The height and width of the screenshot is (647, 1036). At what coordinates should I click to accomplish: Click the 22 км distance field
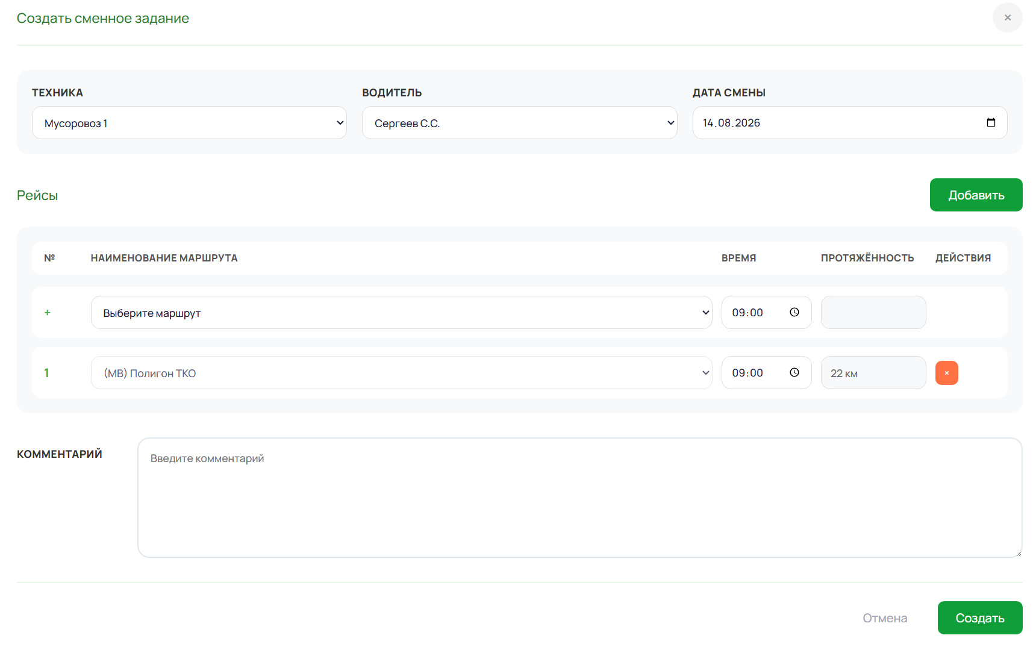coord(873,373)
